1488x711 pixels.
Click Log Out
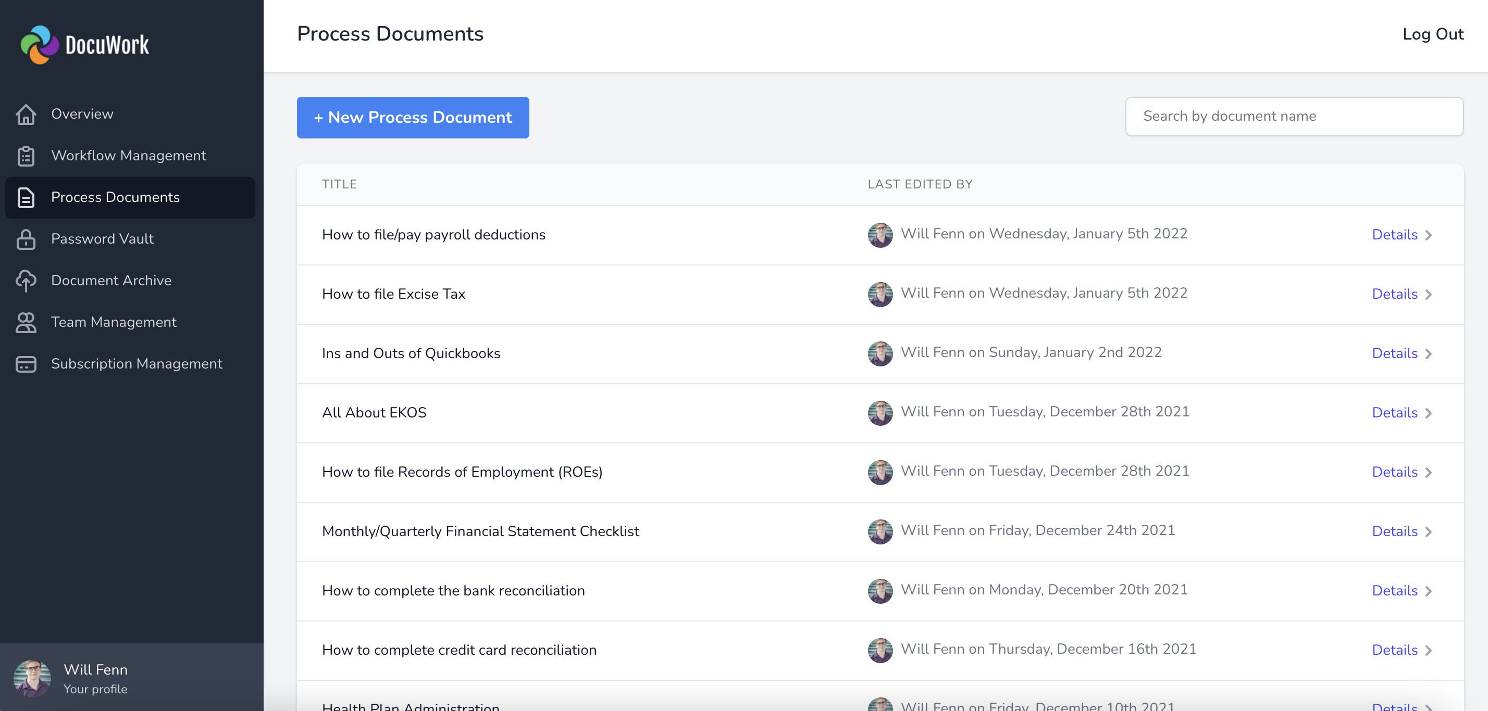1433,33
